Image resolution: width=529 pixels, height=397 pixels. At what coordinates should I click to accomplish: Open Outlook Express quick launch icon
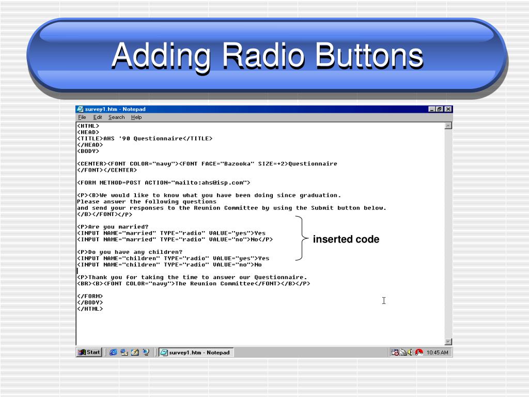click(x=124, y=352)
